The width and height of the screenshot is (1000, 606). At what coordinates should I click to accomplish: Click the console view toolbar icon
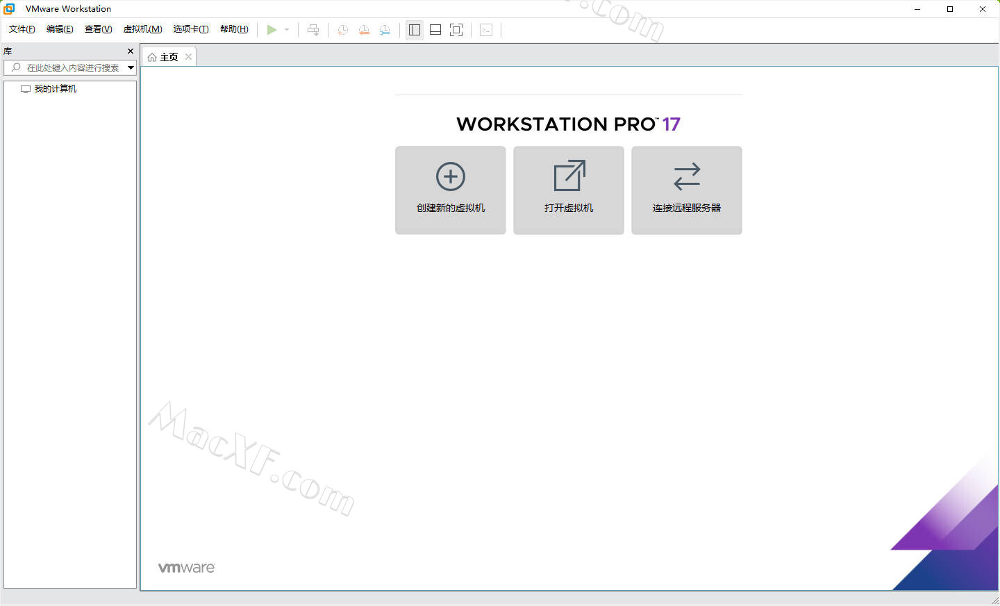pyautogui.click(x=486, y=30)
